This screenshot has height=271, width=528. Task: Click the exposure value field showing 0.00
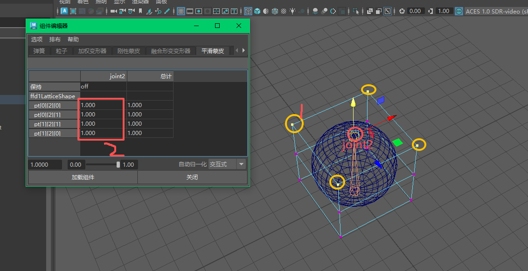[416, 11]
